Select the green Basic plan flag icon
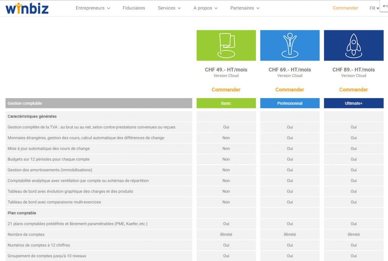The width and height of the screenshot is (388, 261). click(x=226, y=45)
